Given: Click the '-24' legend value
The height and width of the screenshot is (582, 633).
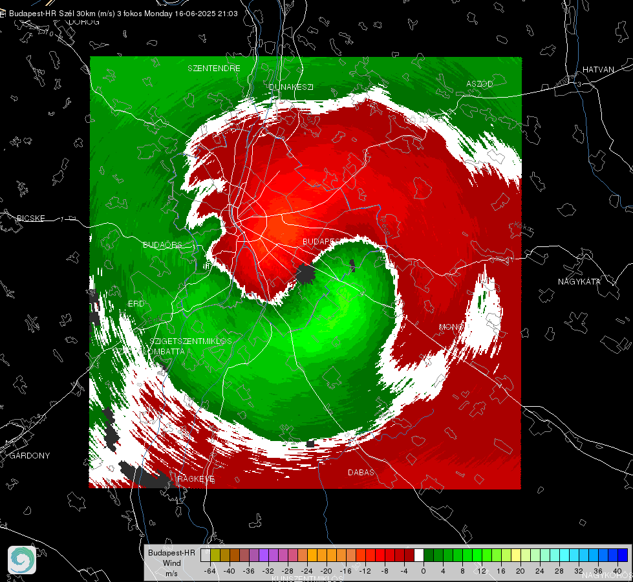Looking at the screenshot, I should [x=307, y=571].
